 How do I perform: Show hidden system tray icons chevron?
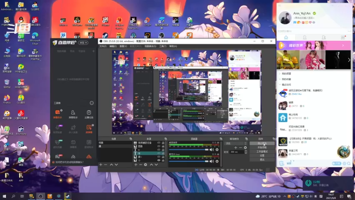284,196
